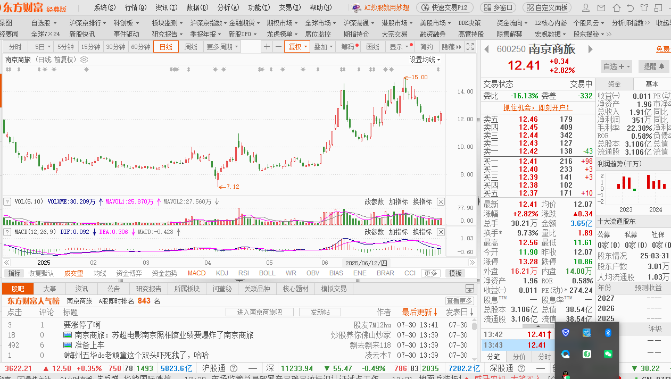Click the reminder bell 提醒 button
Screen dimensions: 671x379
[x=654, y=66]
